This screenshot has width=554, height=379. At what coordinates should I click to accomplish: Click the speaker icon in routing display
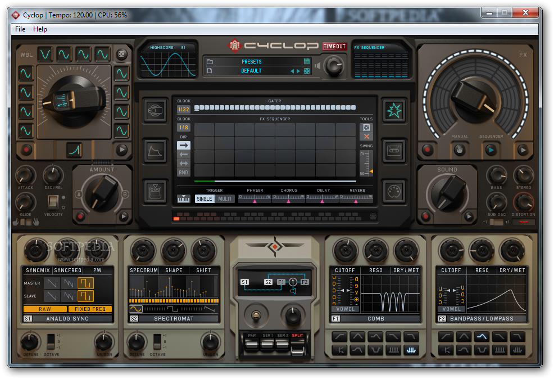[x=293, y=291]
